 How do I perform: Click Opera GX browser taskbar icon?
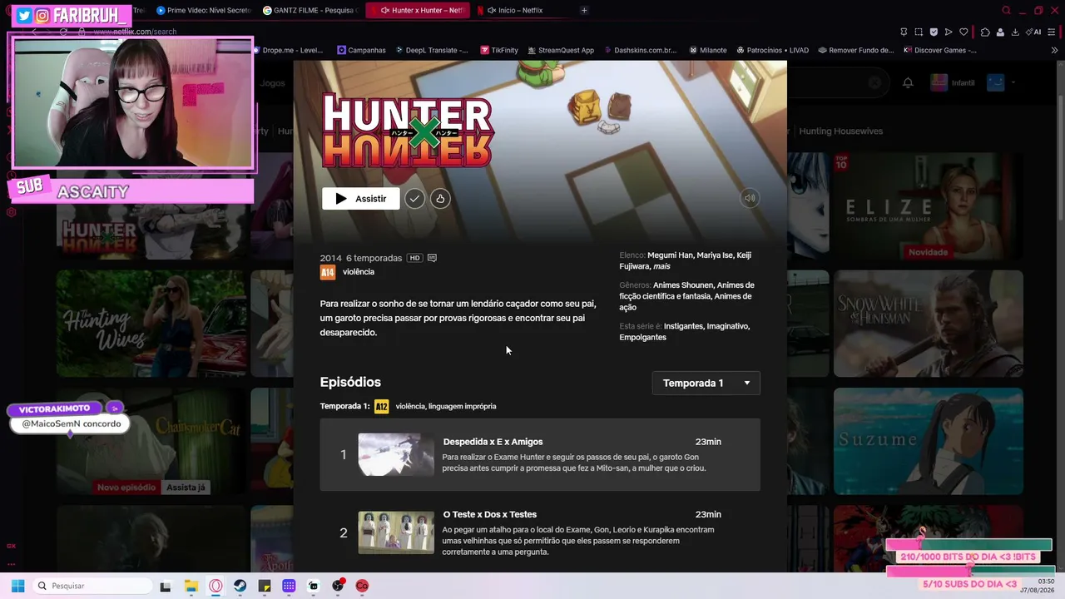(215, 586)
